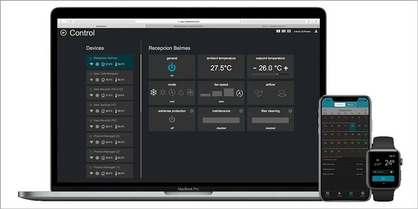Image resolution: width=418 pixels, height=209 pixels.
Task: Tap the minus button on the watch
Action: pos(375,172)
